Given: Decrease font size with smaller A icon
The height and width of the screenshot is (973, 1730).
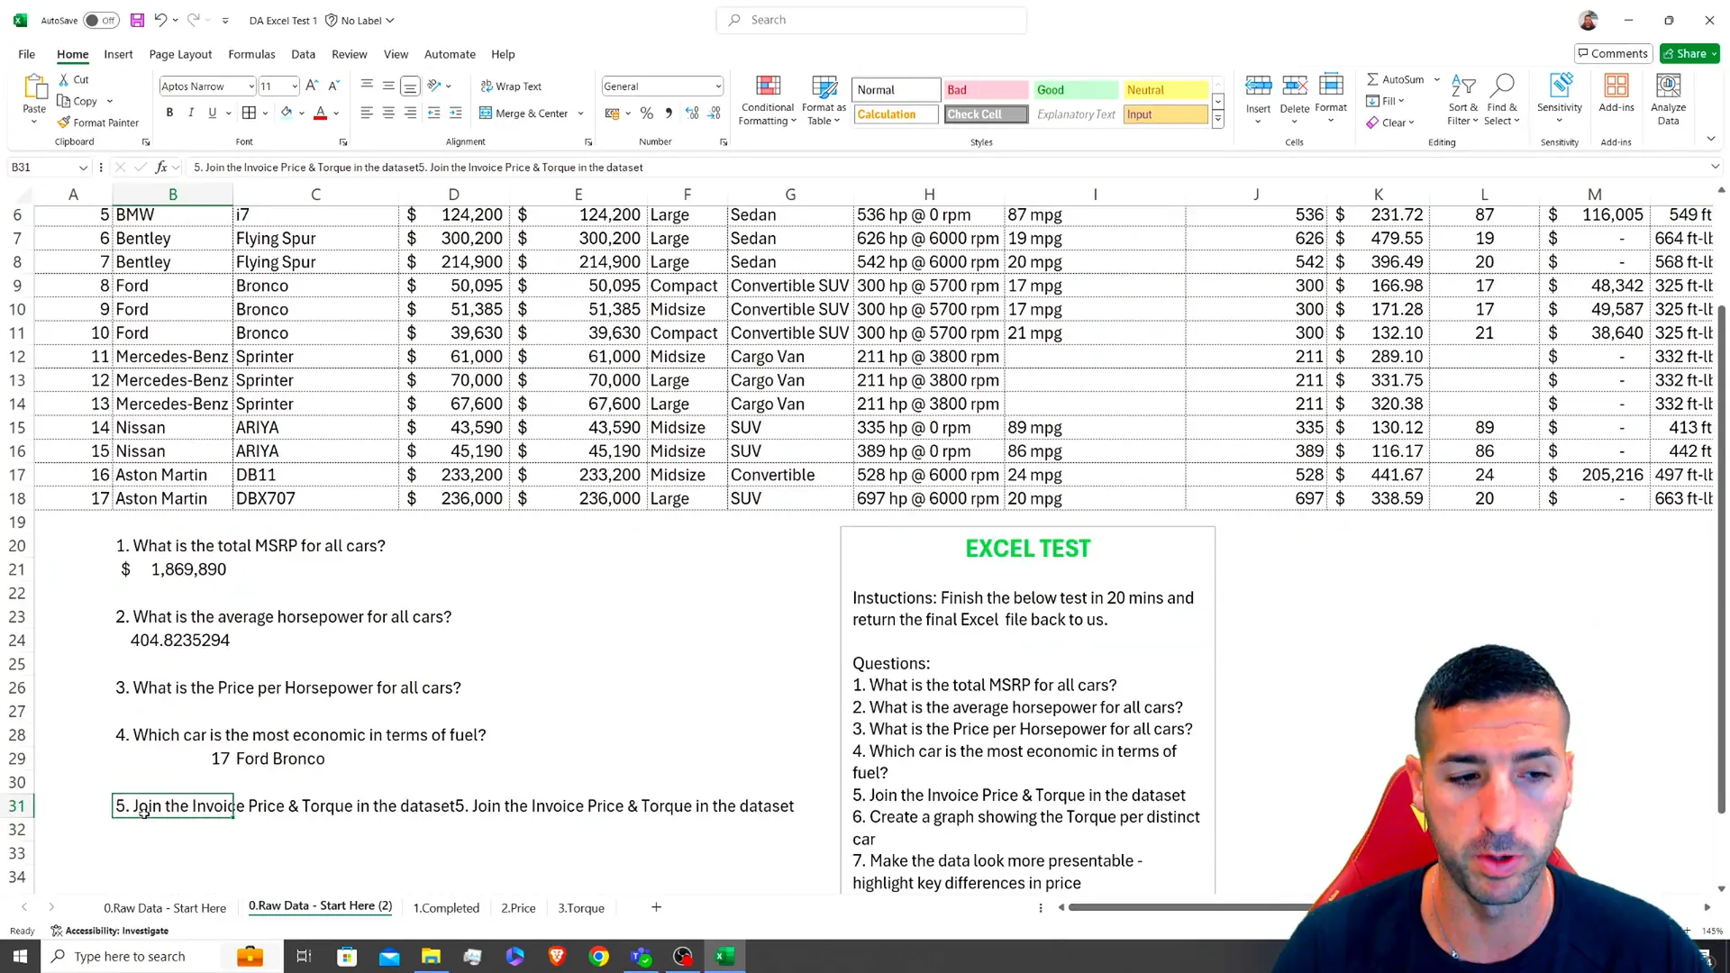Looking at the screenshot, I should coord(333,86).
